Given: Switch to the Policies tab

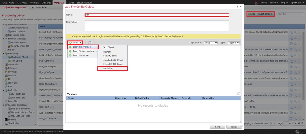Looking at the screenshot, I should pyautogui.click(x=34, y=2).
